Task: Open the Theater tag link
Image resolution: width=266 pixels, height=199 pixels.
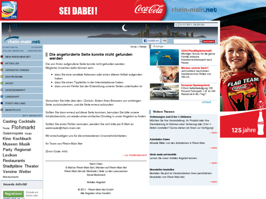Action: [x=31, y=166]
